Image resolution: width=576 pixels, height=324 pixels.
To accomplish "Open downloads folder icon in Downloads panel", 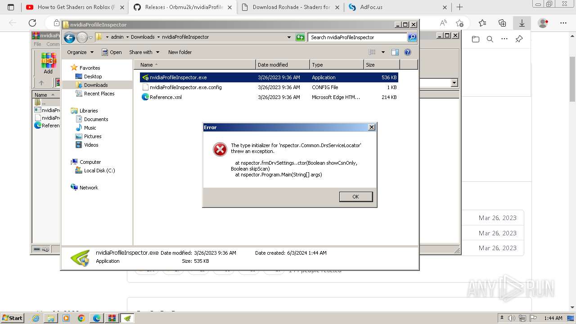I will click(476, 39).
